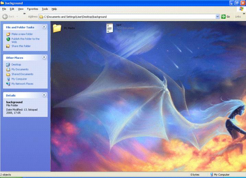Click the Publish to Web globe icon
Screen dimensions: 246x178
[x=8, y=39]
